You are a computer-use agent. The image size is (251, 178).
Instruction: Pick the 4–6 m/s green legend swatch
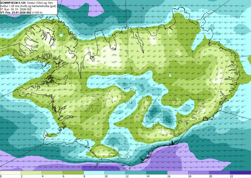tap(52, 172)
